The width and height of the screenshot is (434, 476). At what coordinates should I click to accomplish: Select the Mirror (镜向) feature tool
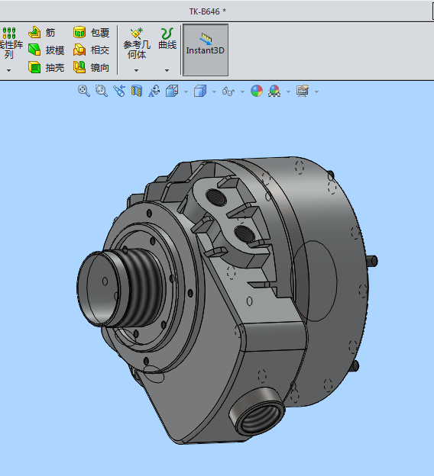(91, 67)
